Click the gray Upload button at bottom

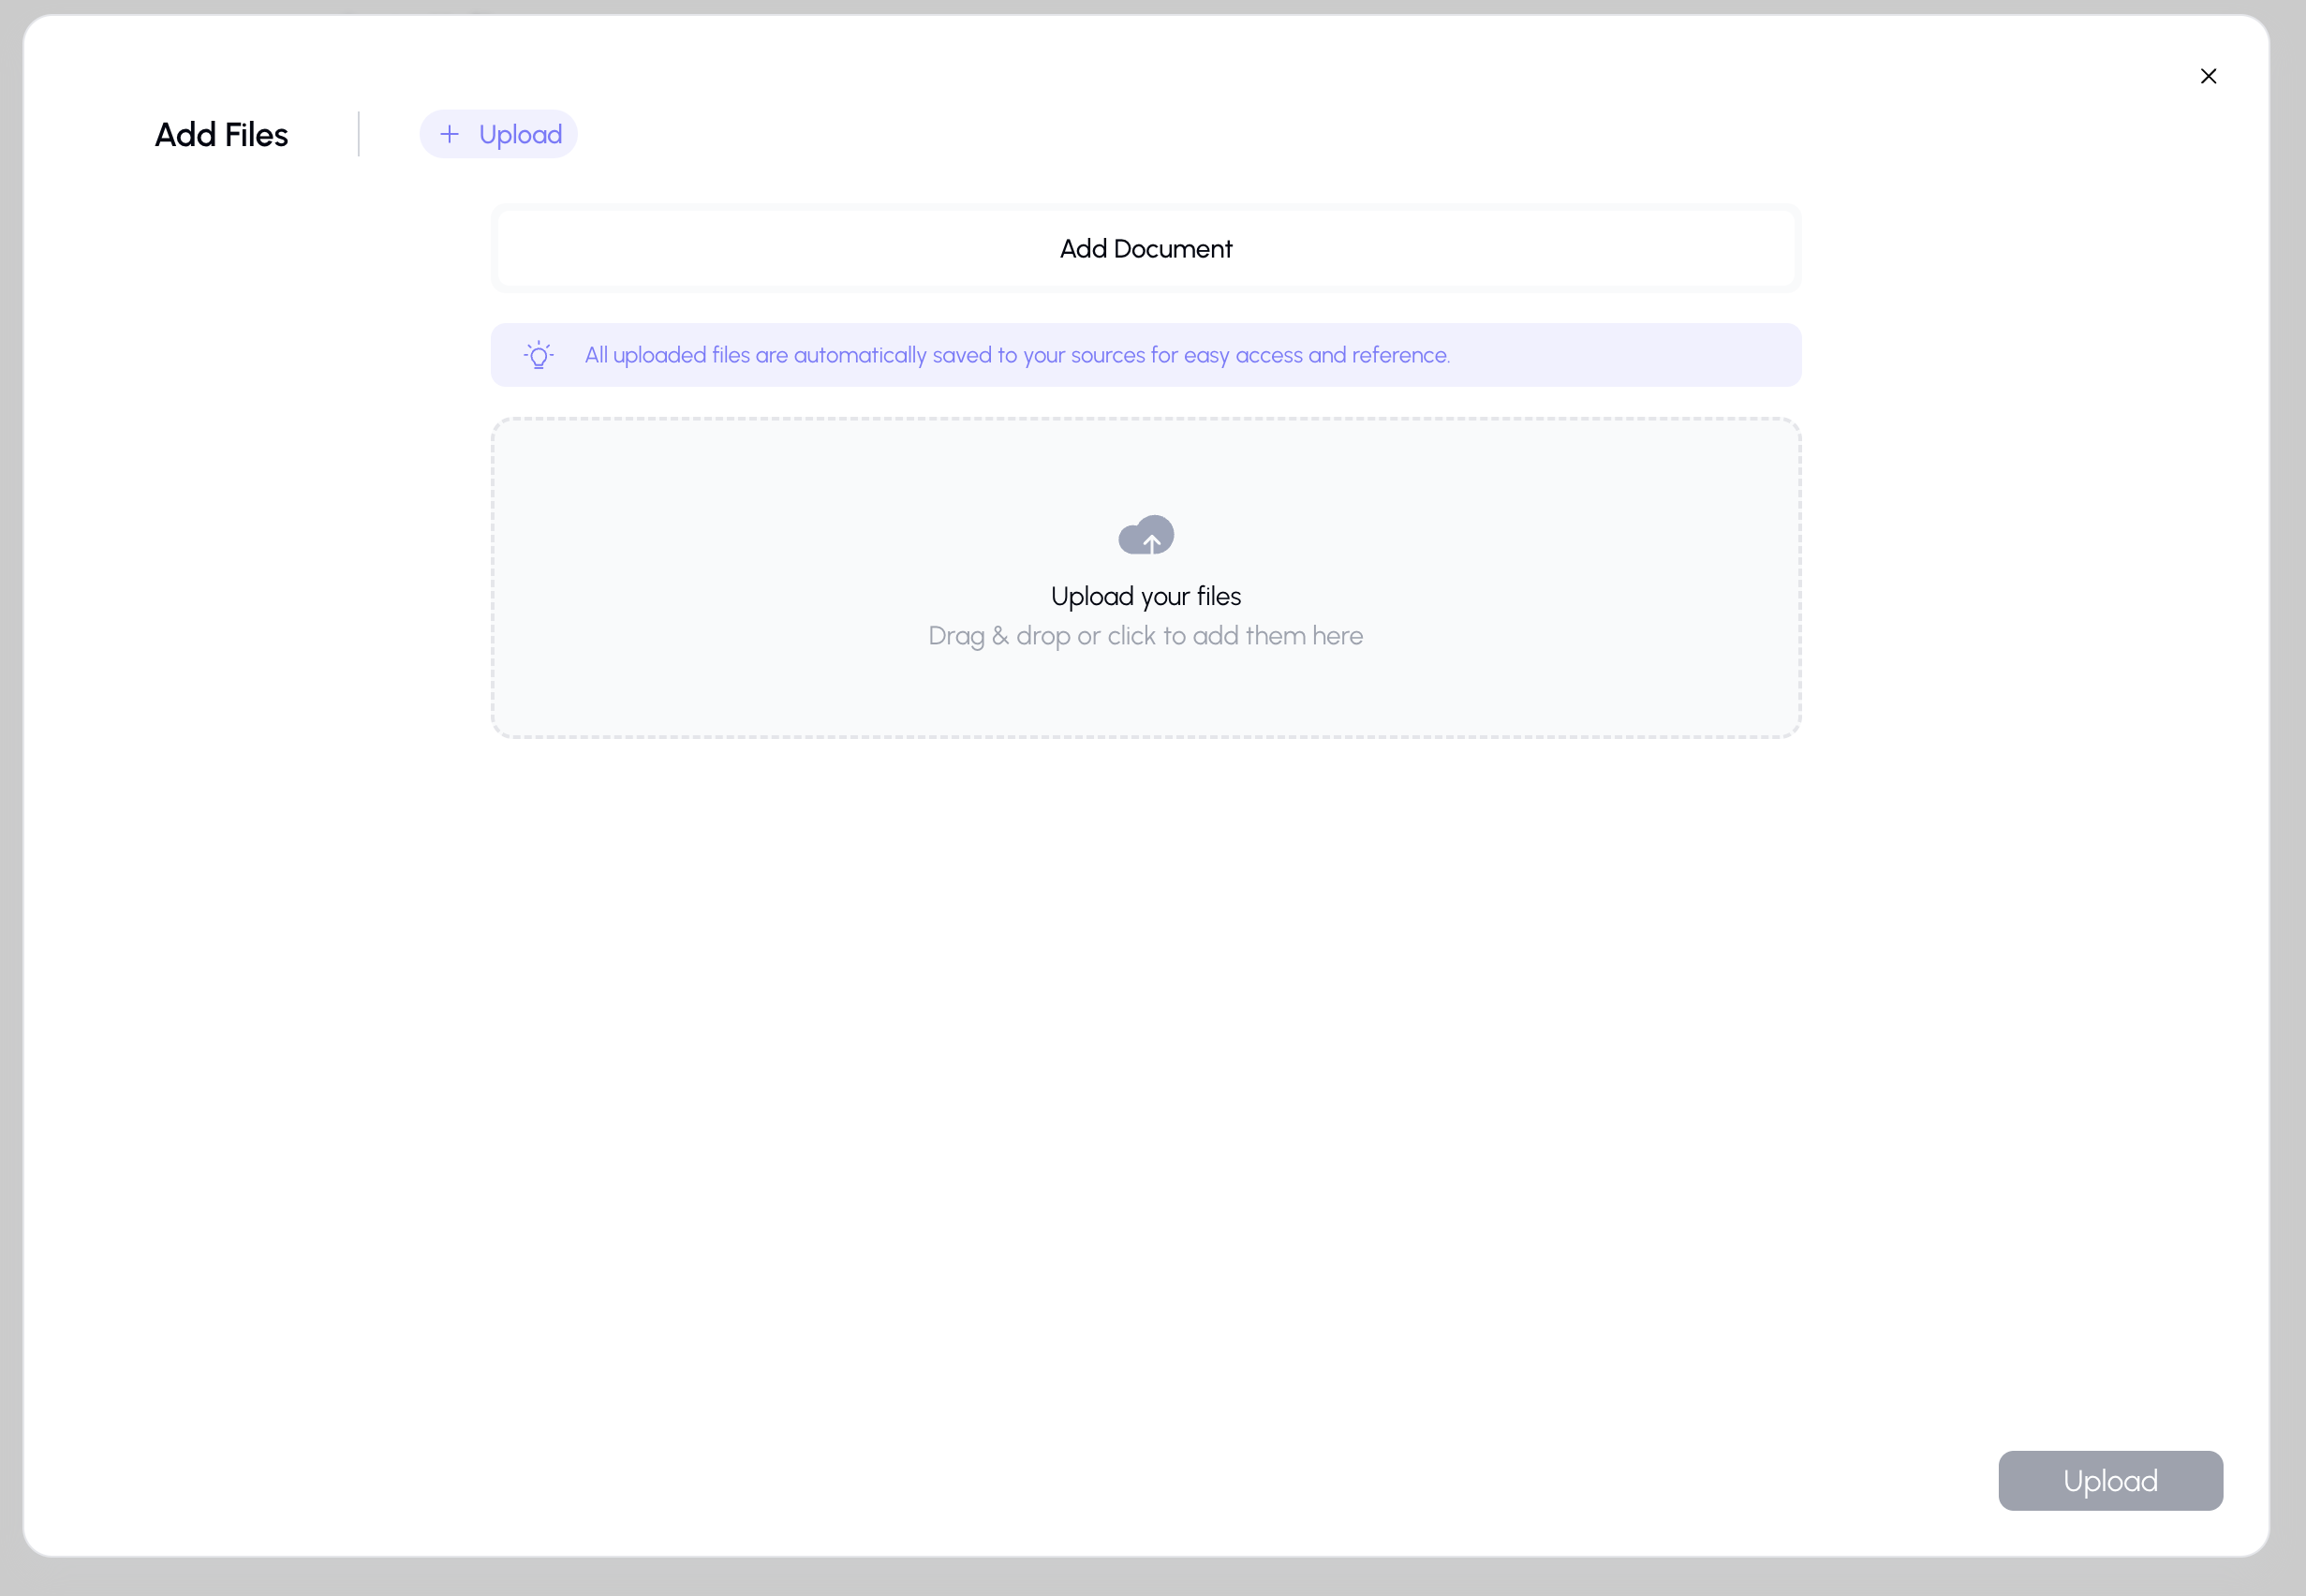2109,1480
